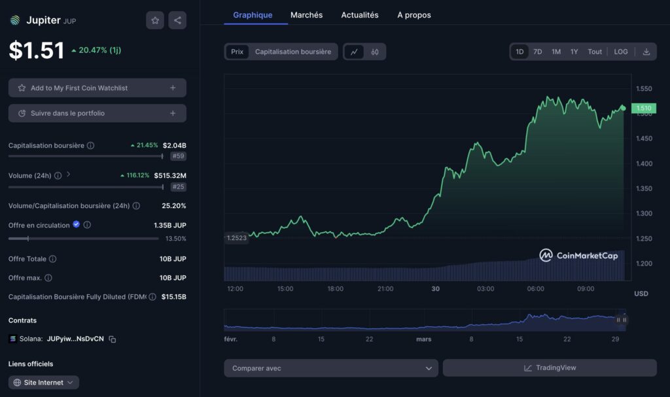Click the CoinMarketCap logo watermark on chart
This screenshot has width=670, height=397.
click(578, 256)
